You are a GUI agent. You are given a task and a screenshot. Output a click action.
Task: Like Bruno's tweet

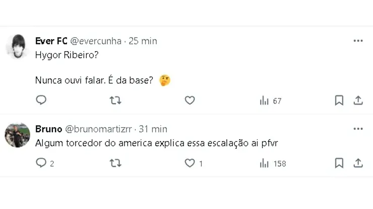click(190, 163)
